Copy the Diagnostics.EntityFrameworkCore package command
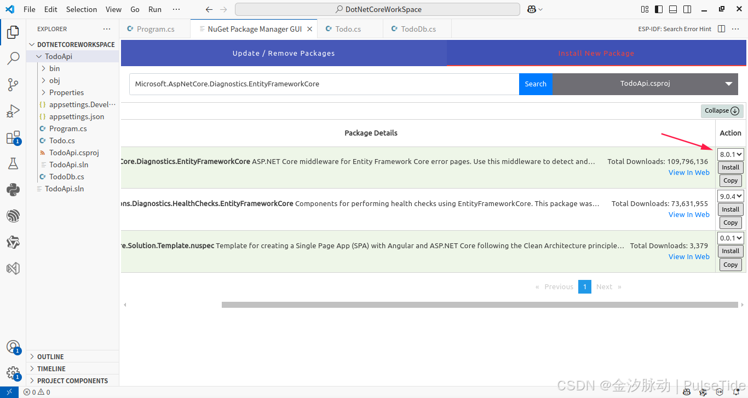The width and height of the screenshot is (748, 398). 730,180
